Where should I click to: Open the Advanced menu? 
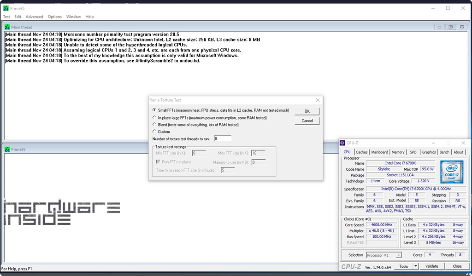point(34,17)
